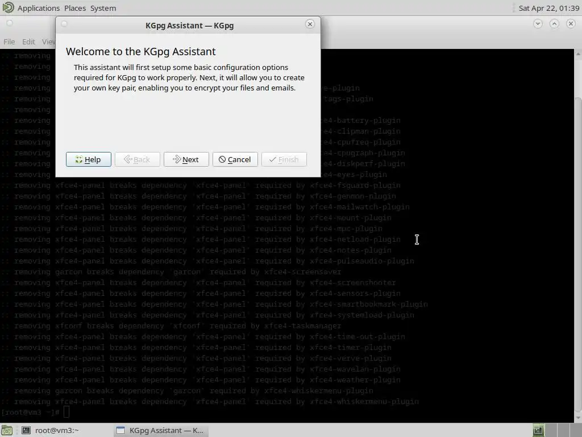Viewport: 582px width, 437px height.
Task: Click the distribution logo icon in top panel
Action: [8, 7]
